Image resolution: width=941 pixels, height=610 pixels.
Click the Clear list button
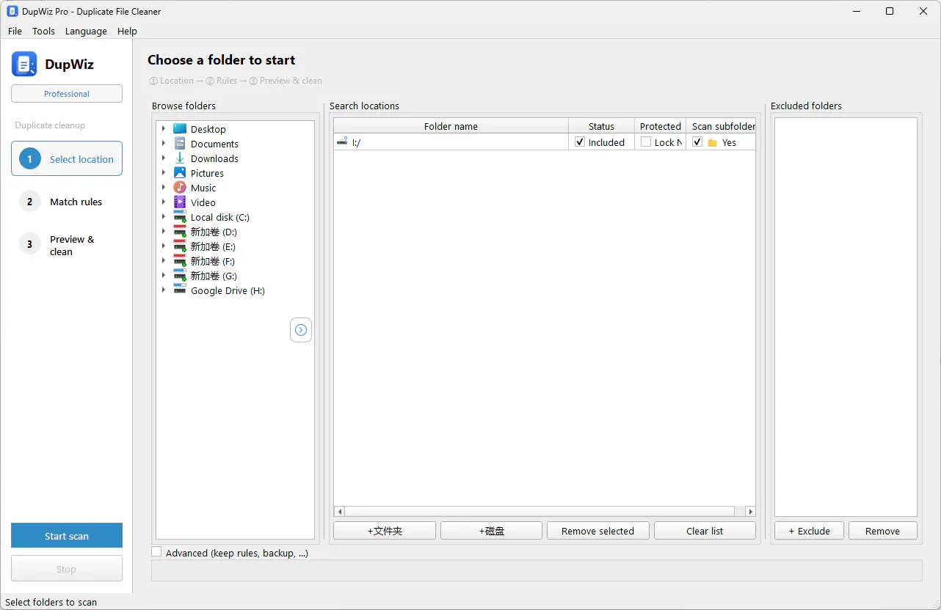click(705, 531)
